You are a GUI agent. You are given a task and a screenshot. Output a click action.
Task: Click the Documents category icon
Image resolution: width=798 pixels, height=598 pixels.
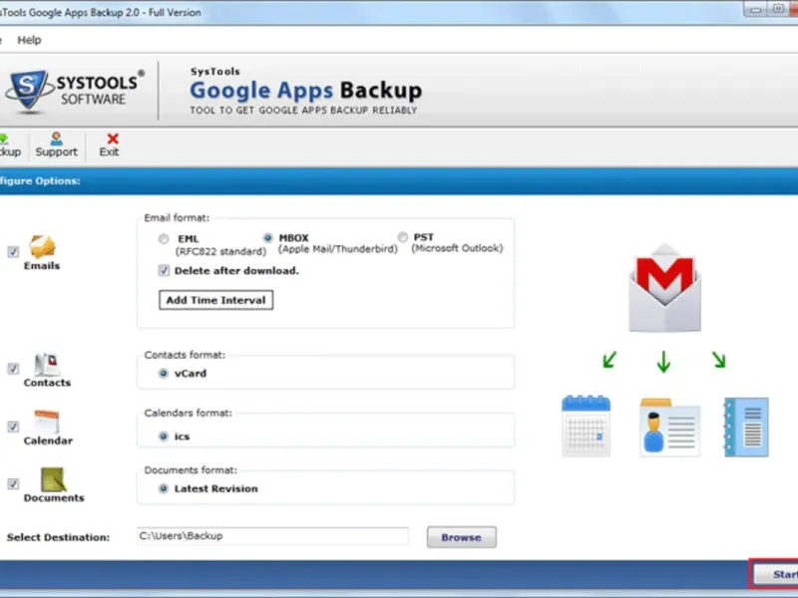[53, 479]
